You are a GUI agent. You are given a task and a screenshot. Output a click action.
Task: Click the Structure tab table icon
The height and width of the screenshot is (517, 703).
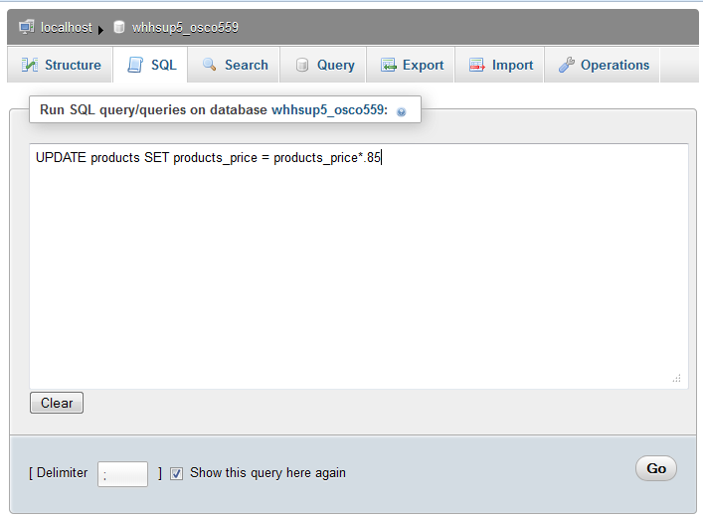tap(30, 65)
